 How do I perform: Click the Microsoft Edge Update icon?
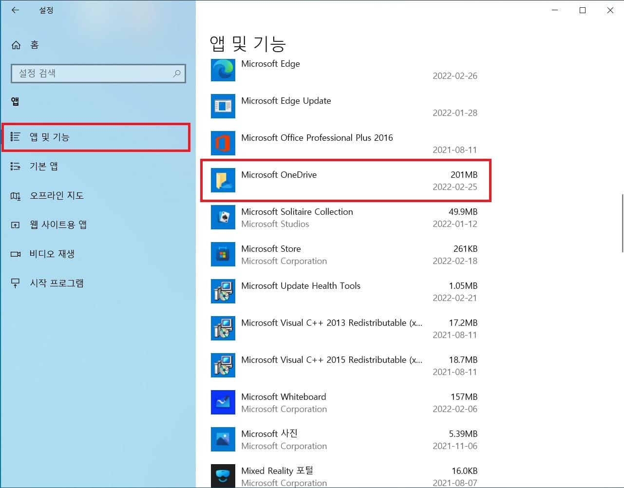223,106
